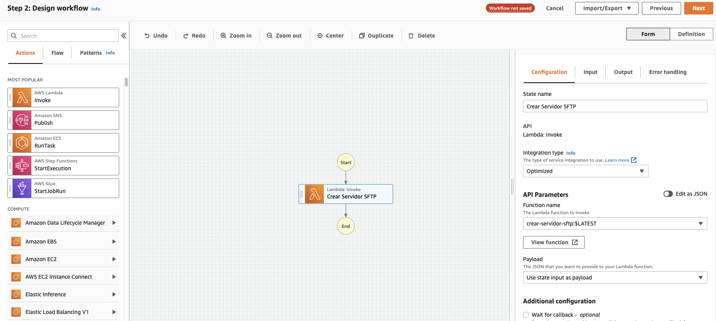Delete the selected state
This screenshot has width=716, height=321.
(x=422, y=36)
